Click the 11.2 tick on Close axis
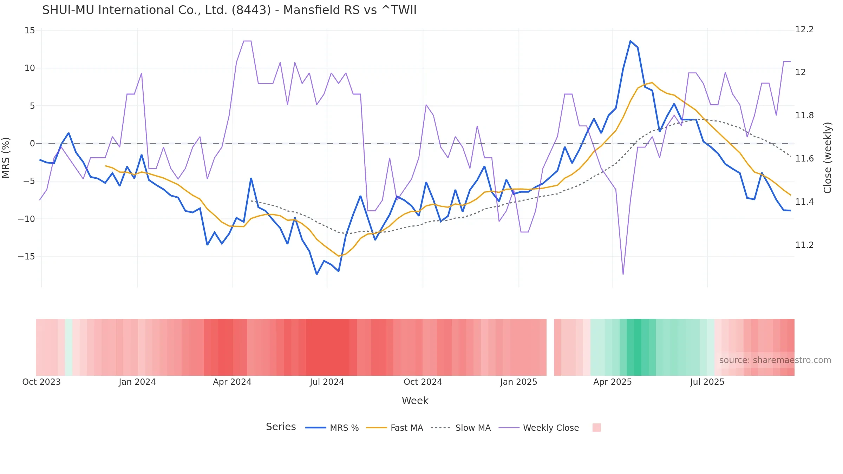The height and width of the screenshot is (474, 843). 804,245
